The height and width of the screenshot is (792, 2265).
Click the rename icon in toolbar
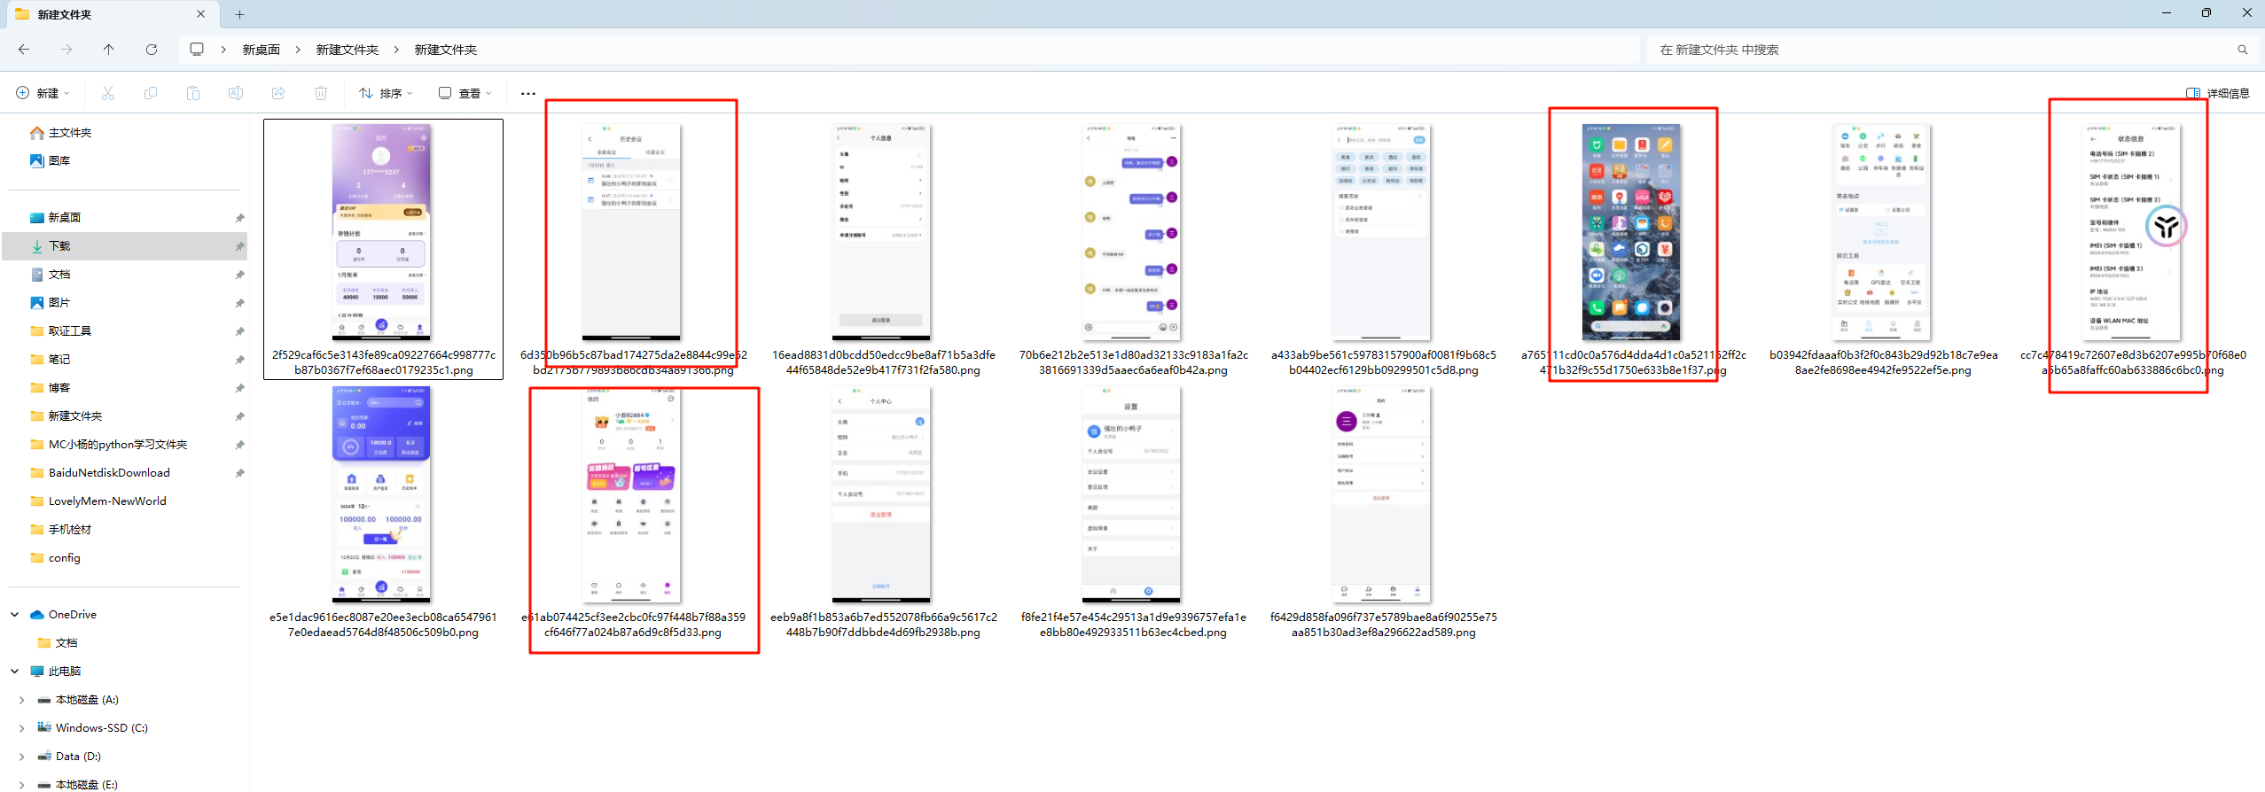point(236,93)
